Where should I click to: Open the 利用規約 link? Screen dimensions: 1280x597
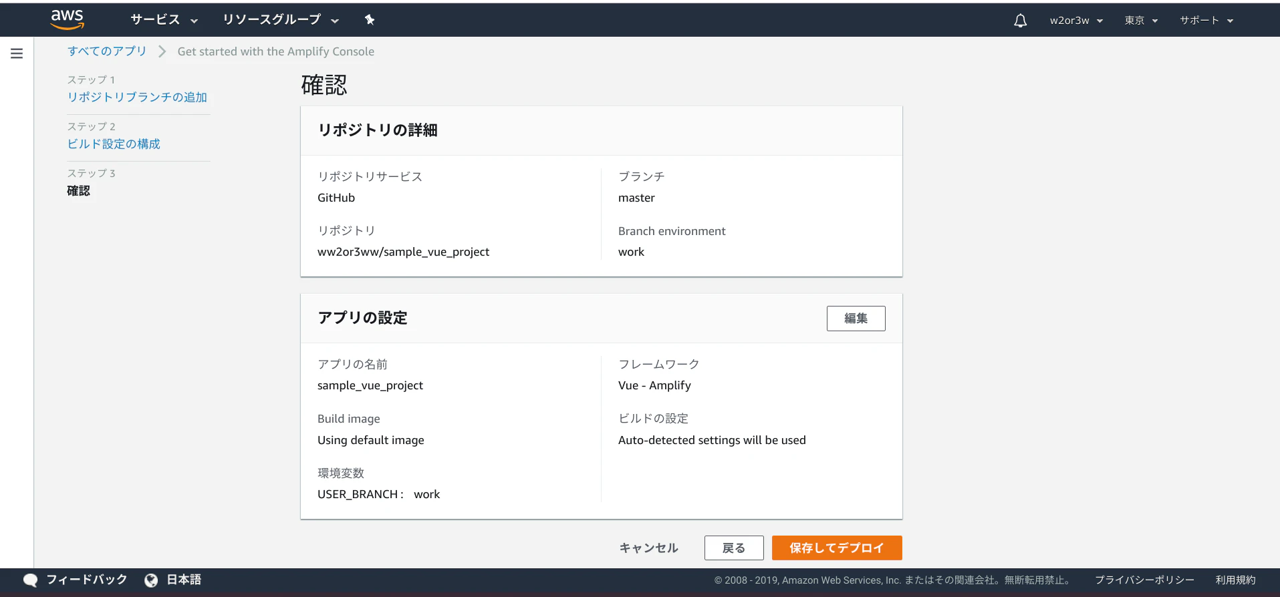pyautogui.click(x=1236, y=580)
